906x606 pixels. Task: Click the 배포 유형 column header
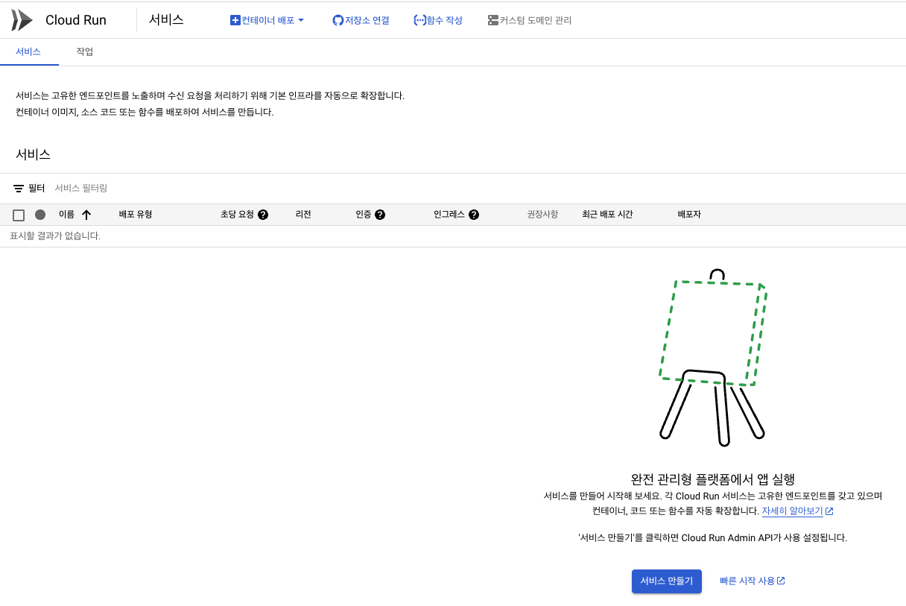[136, 215]
